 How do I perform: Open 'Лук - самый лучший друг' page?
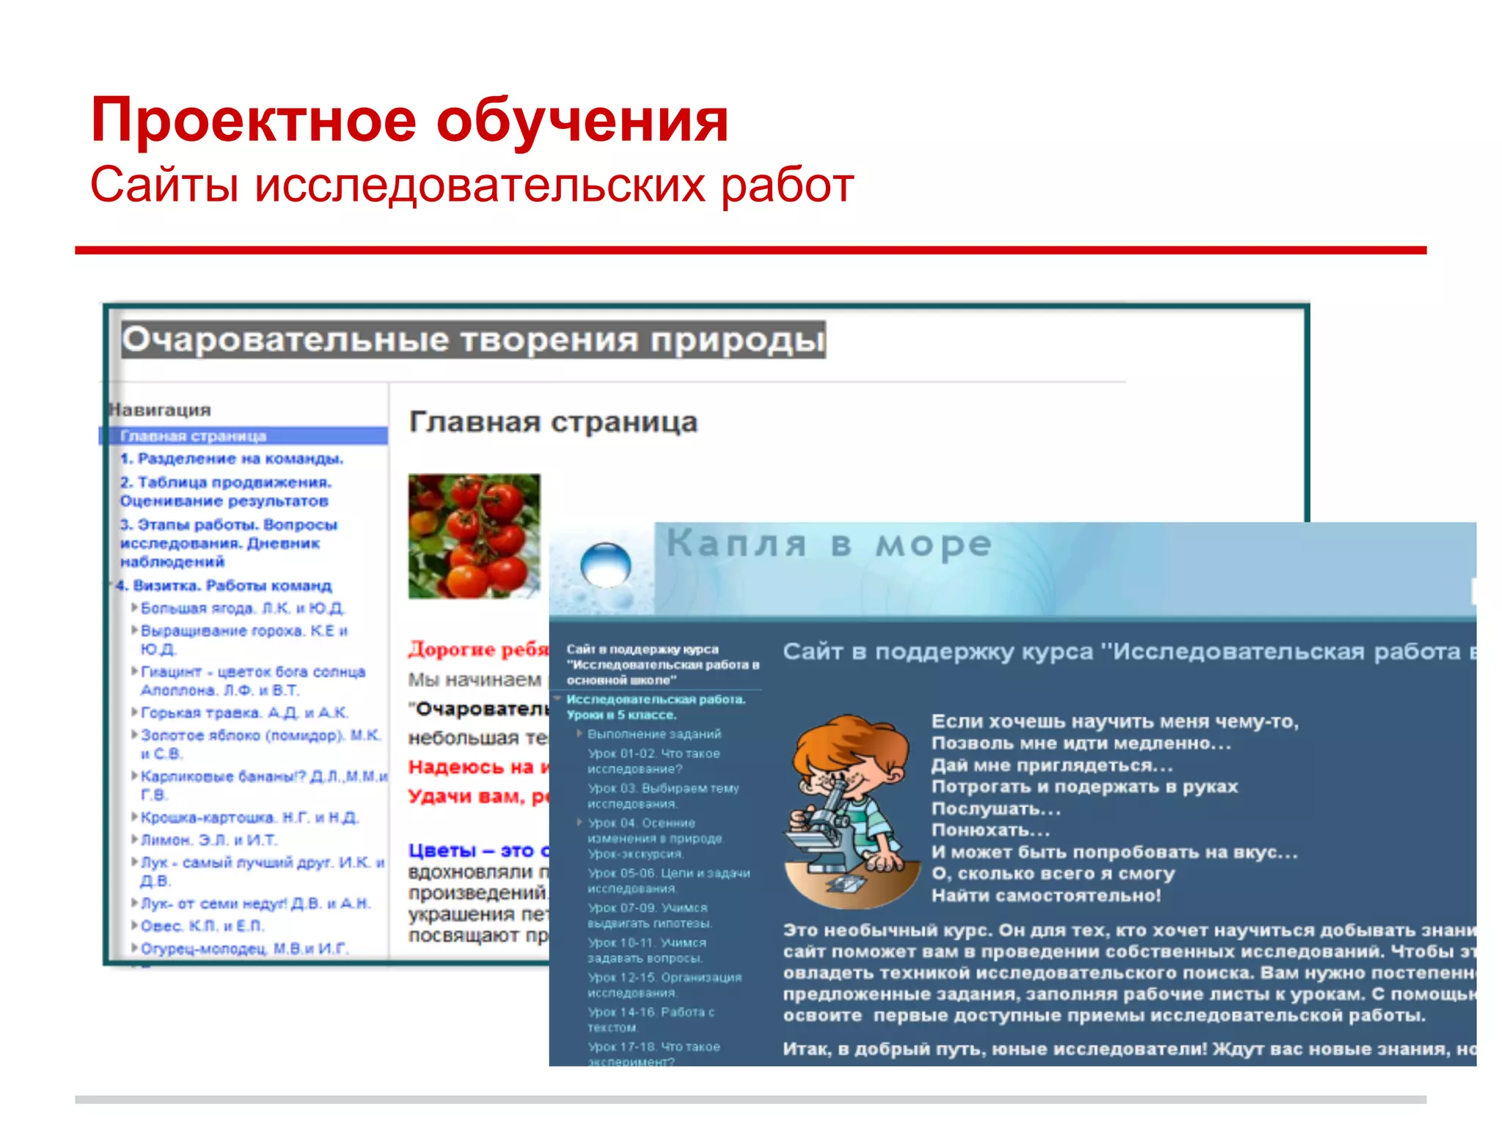[263, 872]
